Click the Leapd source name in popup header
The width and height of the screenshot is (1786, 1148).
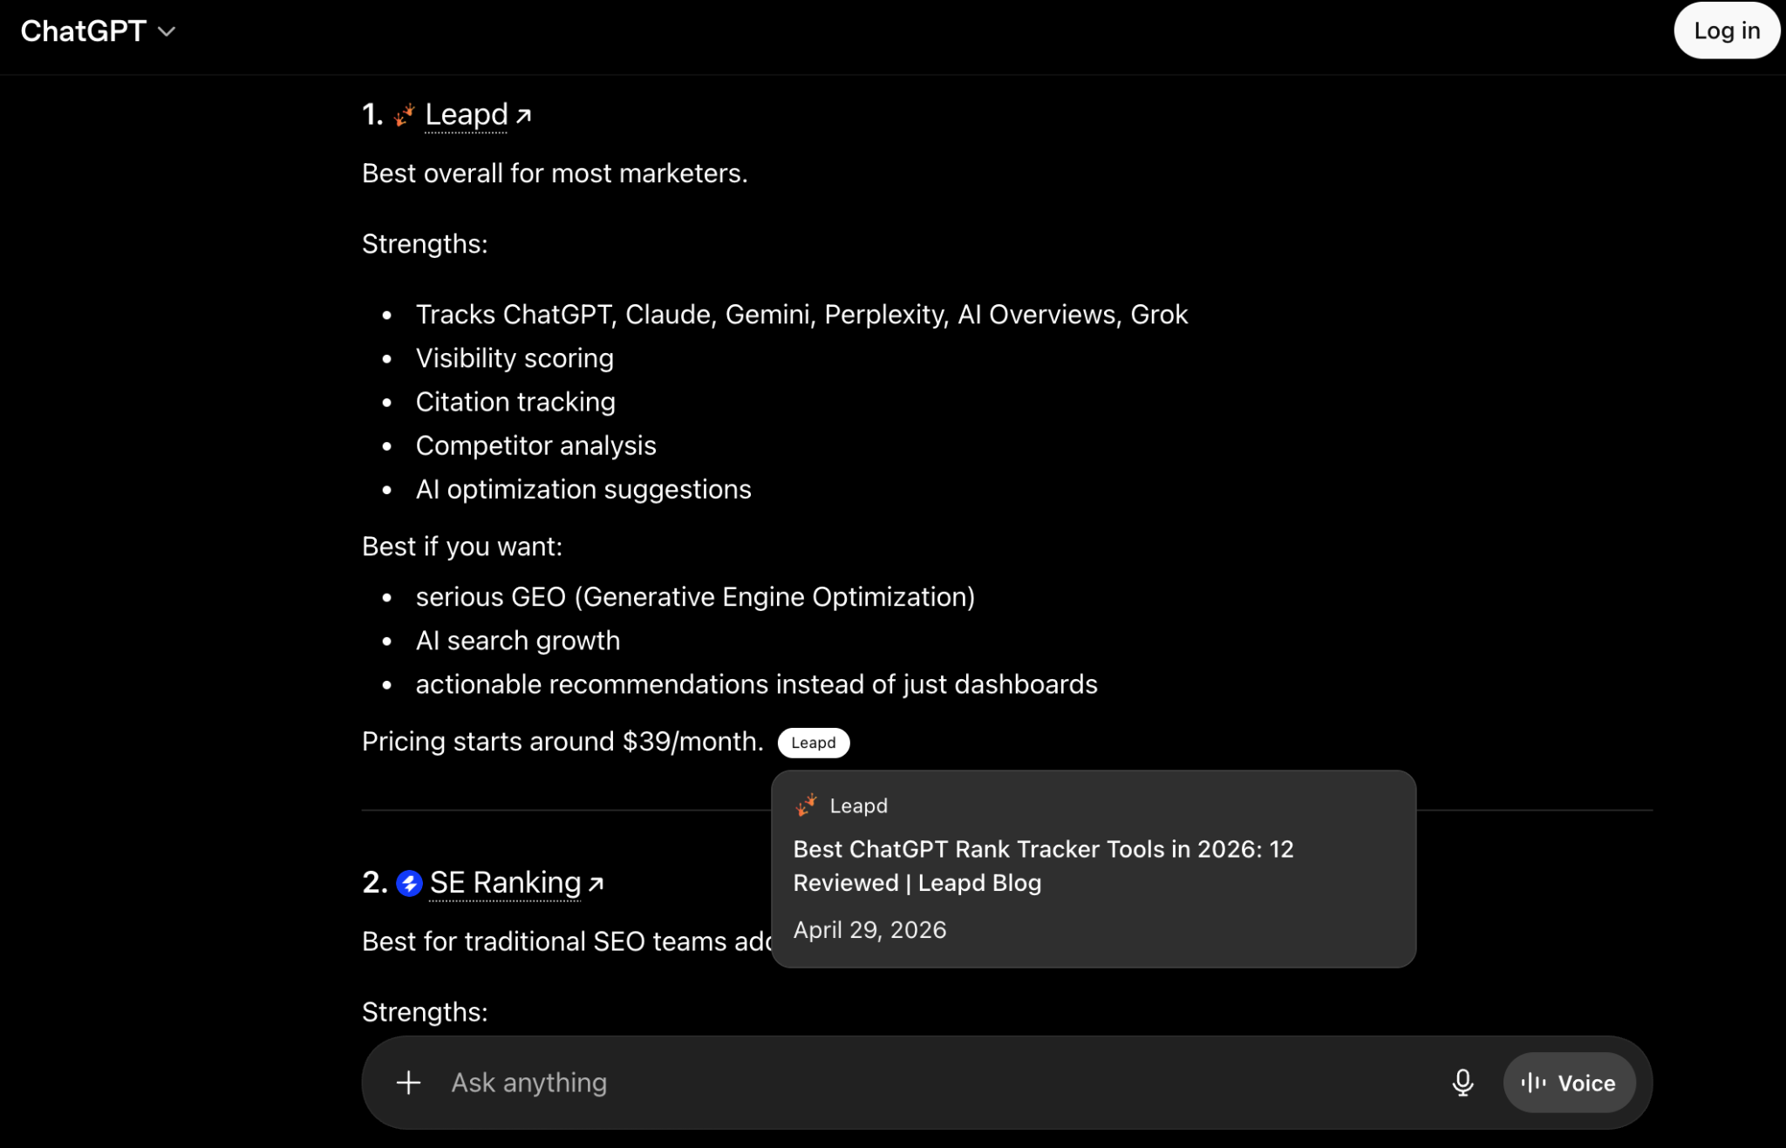(858, 805)
